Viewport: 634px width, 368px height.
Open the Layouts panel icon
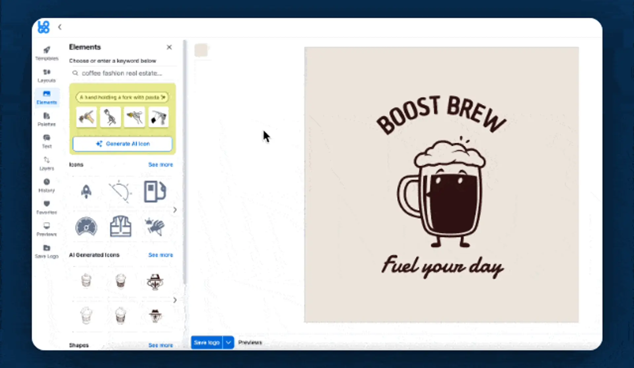pyautogui.click(x=47, y=72)
